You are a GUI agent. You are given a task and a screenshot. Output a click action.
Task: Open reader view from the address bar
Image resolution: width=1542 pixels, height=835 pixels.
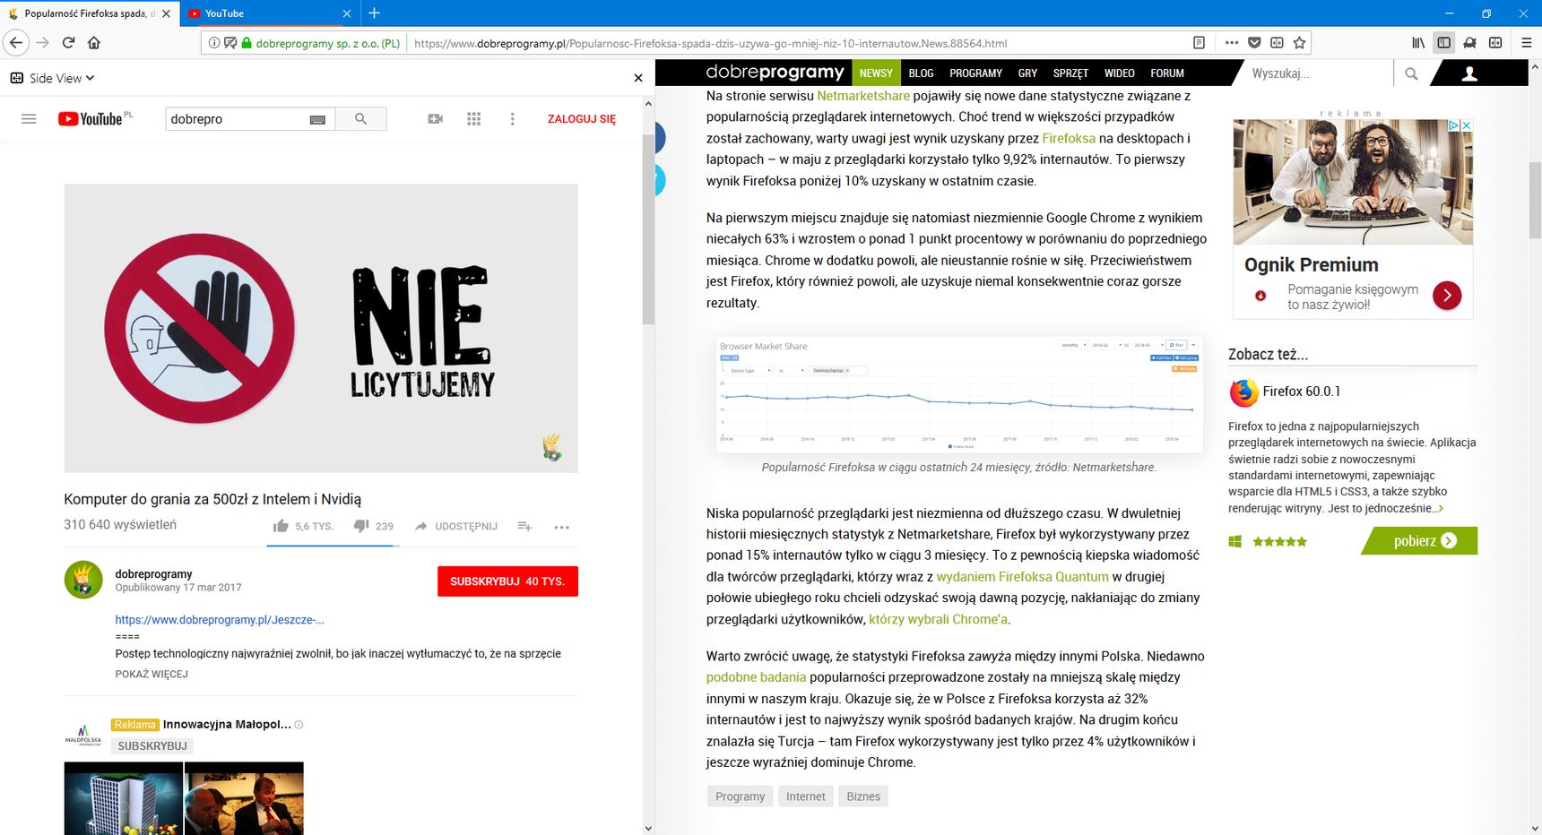[1199, 42]
